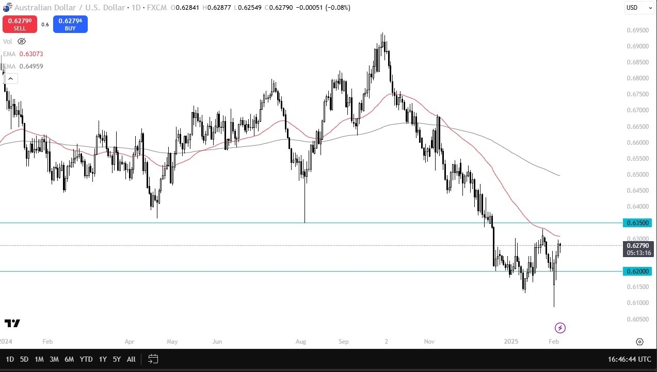This screenshot has width=657, height=372.
Task: Click the purple lightning events icon
Action: pyautogui.click(x=560, y=328)
